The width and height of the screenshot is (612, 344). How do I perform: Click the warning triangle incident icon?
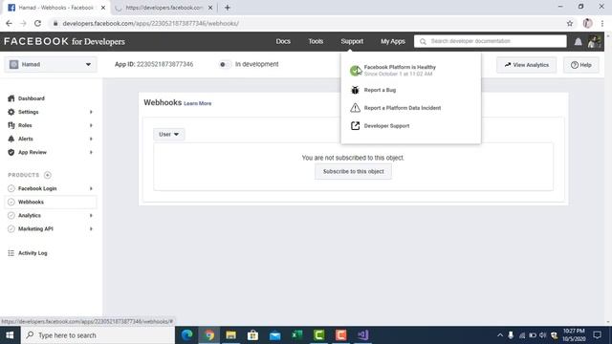(x=355, y=108)
